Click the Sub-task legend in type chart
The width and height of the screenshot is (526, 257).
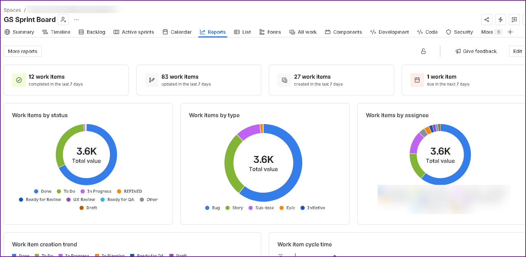(261, 208)
